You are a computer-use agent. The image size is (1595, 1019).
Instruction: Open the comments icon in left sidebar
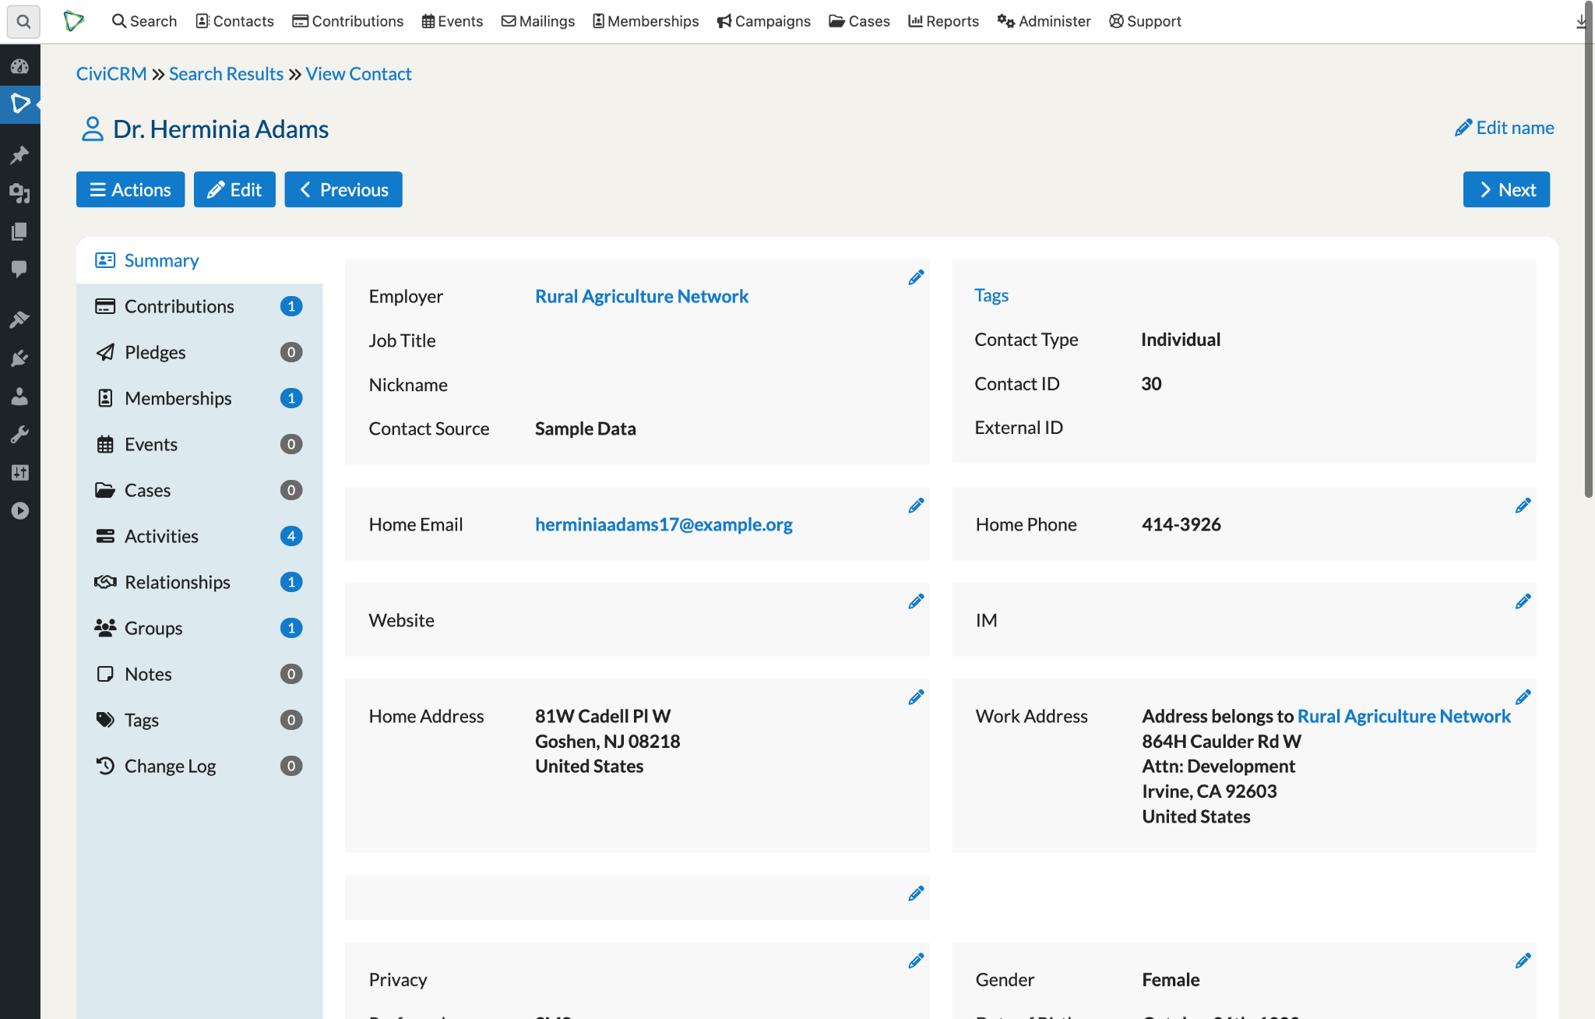[x=19, y=270]
